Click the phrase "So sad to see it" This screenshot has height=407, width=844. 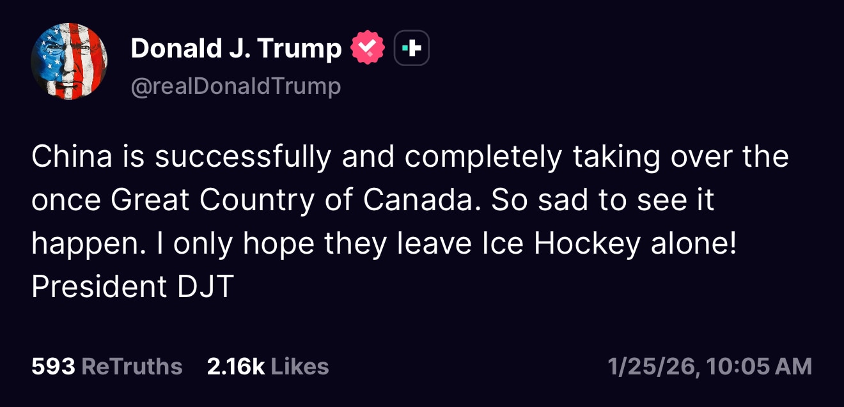pos(602,201)
